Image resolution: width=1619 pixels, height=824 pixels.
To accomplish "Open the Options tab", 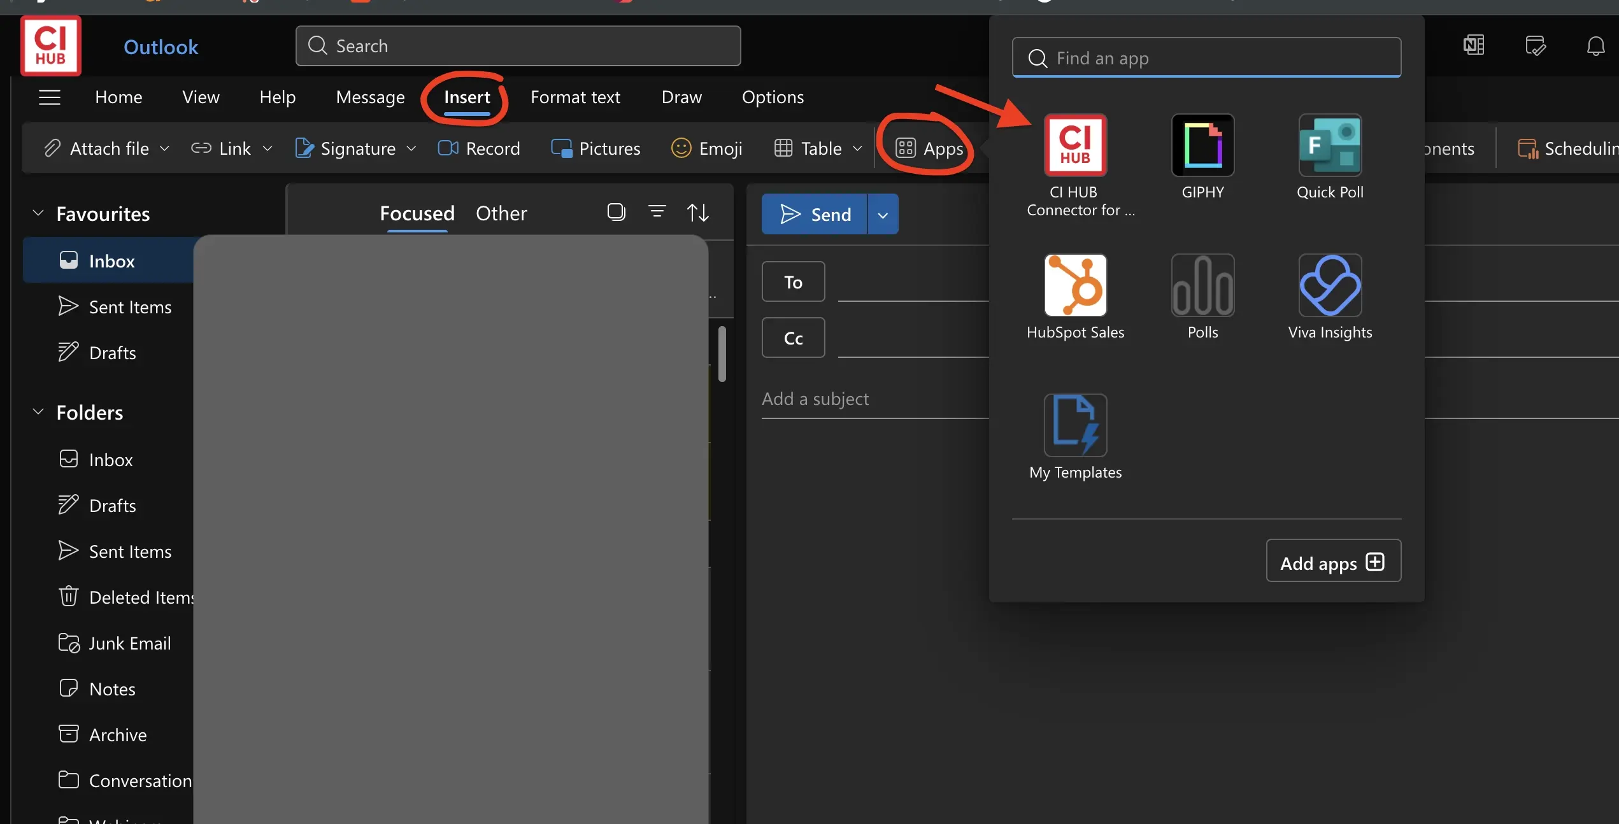I will [x=773, y=97].
